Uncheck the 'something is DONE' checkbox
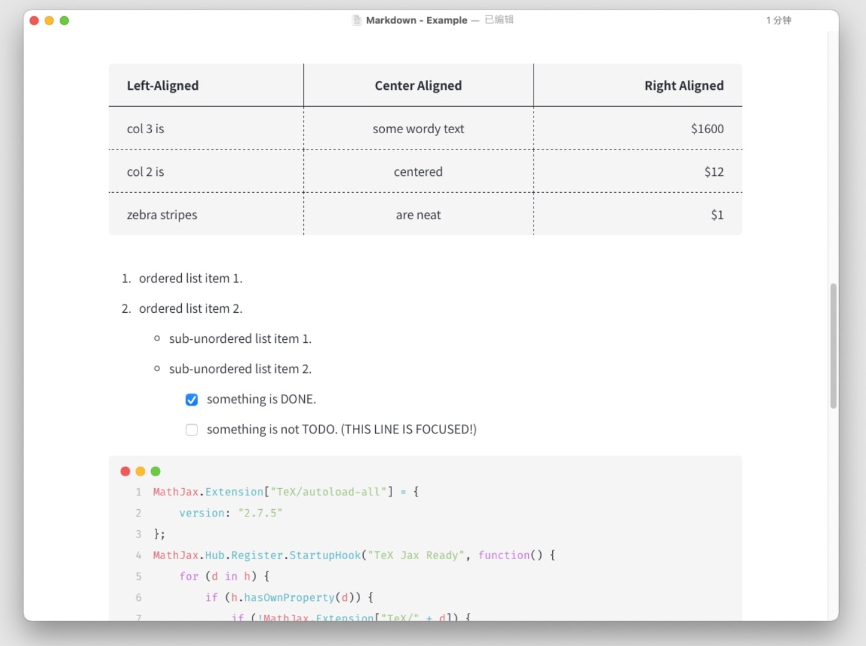Image resolution: width=866 pixels, height=646 pixels. [x=192, y=400]
